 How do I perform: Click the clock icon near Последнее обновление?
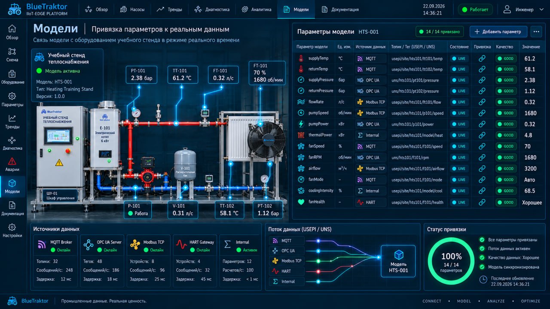click(483, 279)
